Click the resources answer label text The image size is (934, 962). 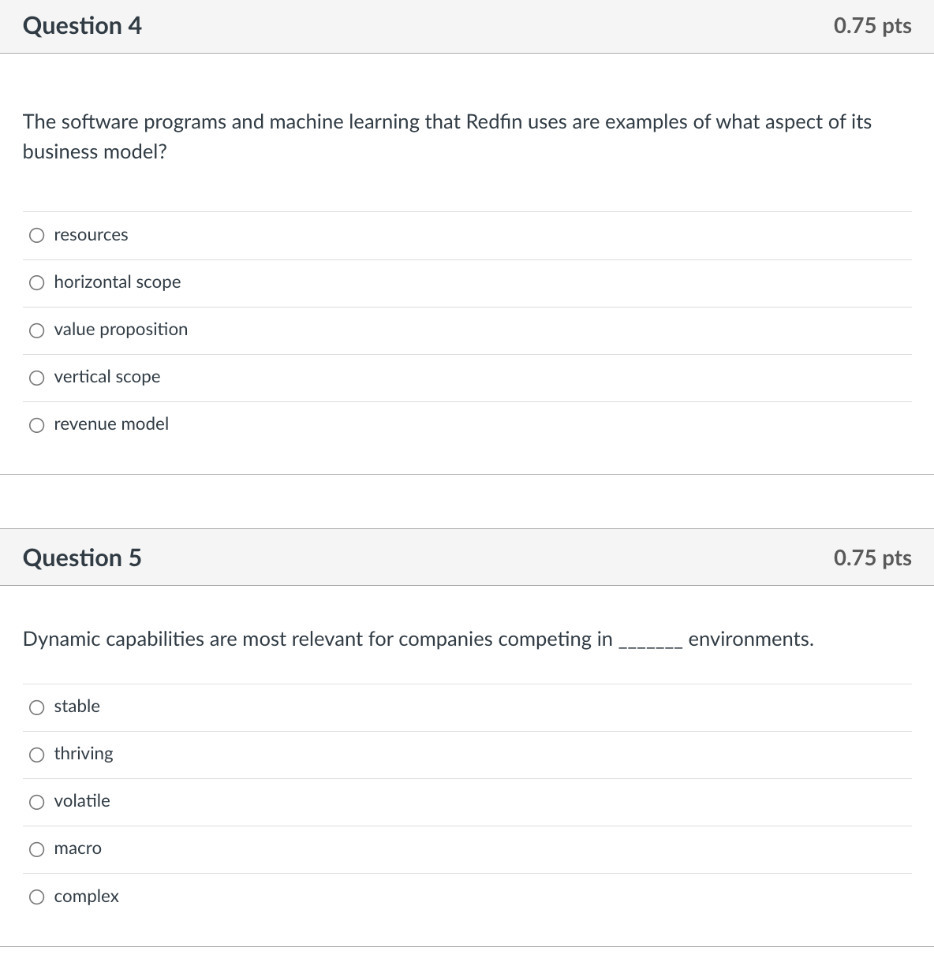point(90,234)
